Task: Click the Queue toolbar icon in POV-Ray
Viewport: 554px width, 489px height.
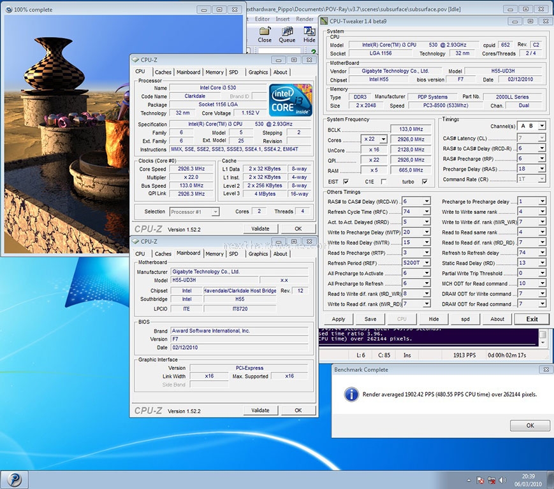Action: coord(287,35)
